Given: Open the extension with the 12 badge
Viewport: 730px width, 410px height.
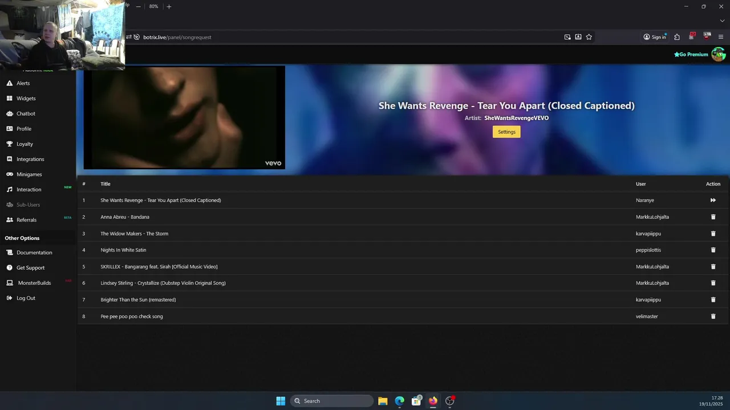Looking at the screenshot, I should pos(692,36).
